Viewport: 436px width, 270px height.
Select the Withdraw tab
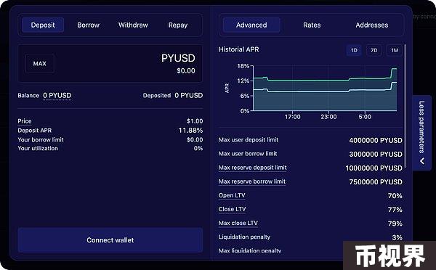pyautogui.click(x=133, y=25)
